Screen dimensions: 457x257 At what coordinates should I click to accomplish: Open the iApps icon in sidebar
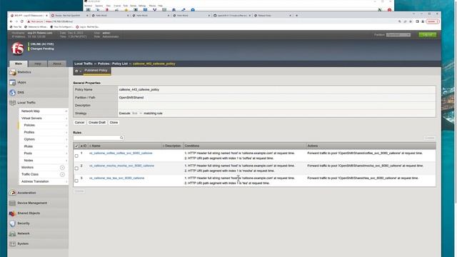13,83
